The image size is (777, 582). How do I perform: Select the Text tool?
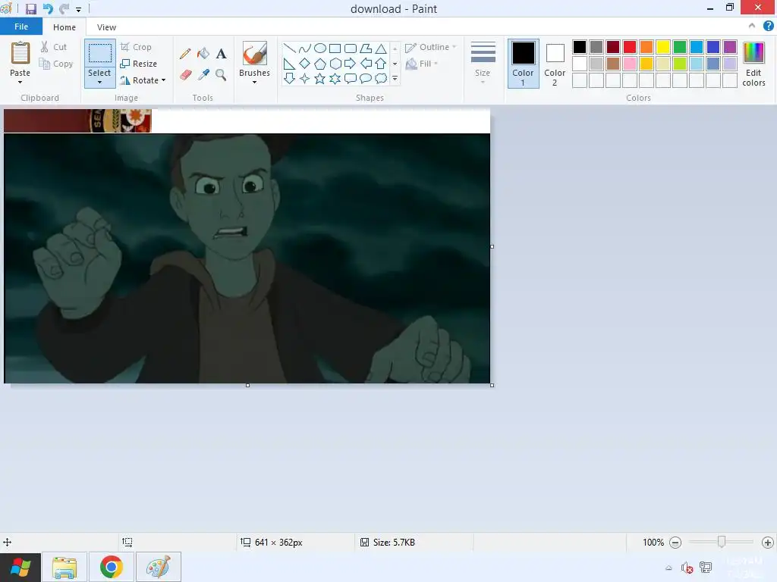click(x=221, y=54)
